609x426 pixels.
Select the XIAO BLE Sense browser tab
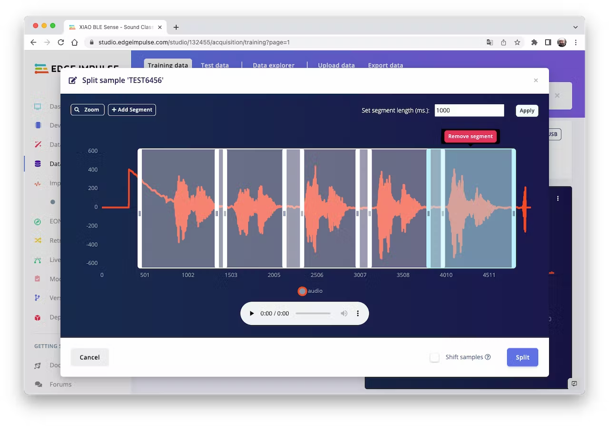tap(116, 27)
